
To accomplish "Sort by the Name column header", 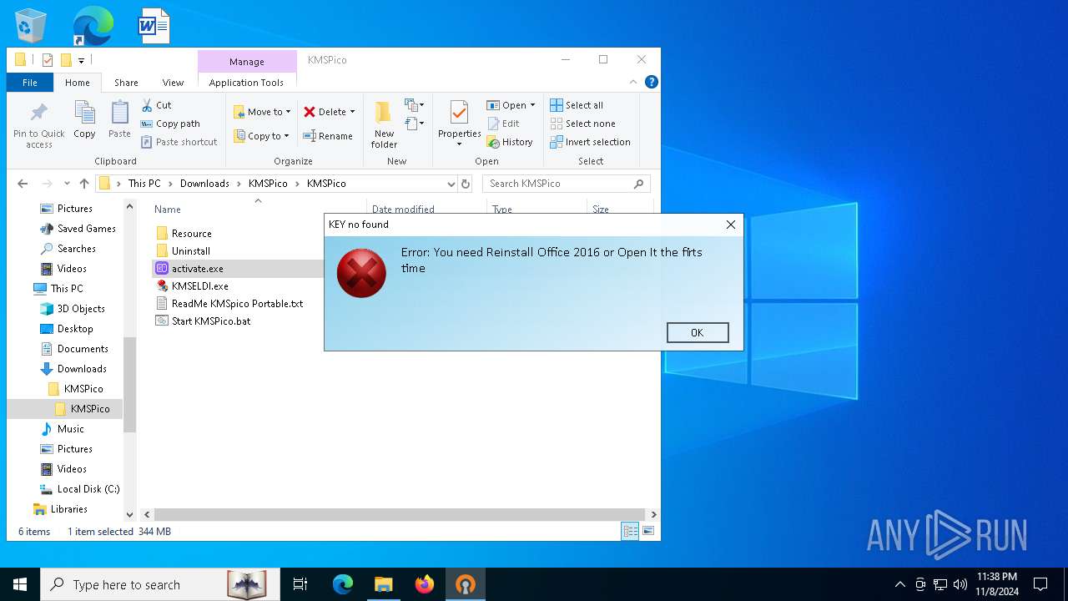I will (168, 210).
